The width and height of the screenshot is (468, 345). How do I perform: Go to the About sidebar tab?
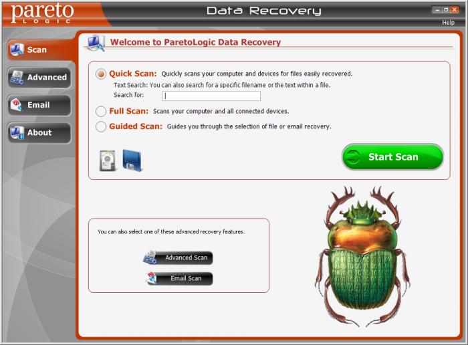tap(39, 133)
